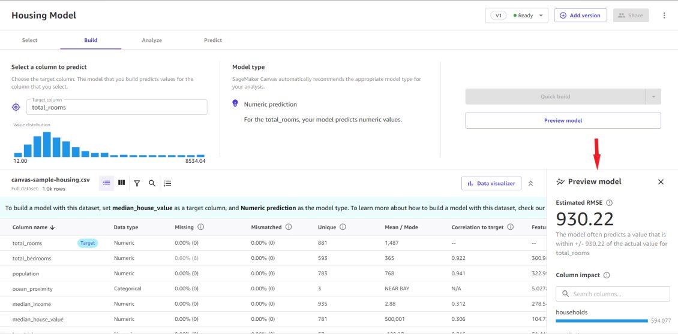Select the median_house_value row
678x334 pixels.
coord(273,319)
